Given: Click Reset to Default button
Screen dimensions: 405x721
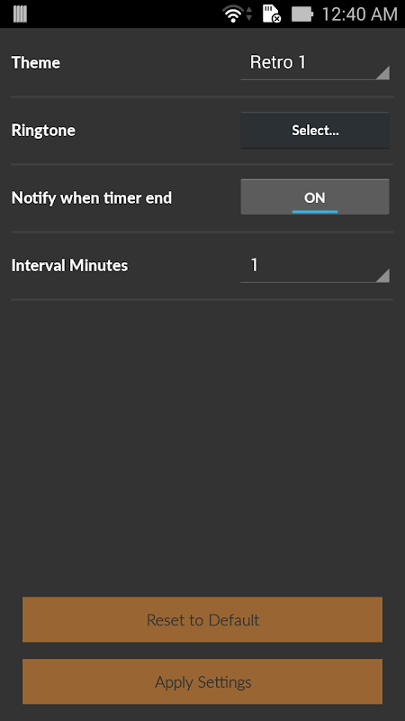Looking at the screenshot, I should [202, 619].
